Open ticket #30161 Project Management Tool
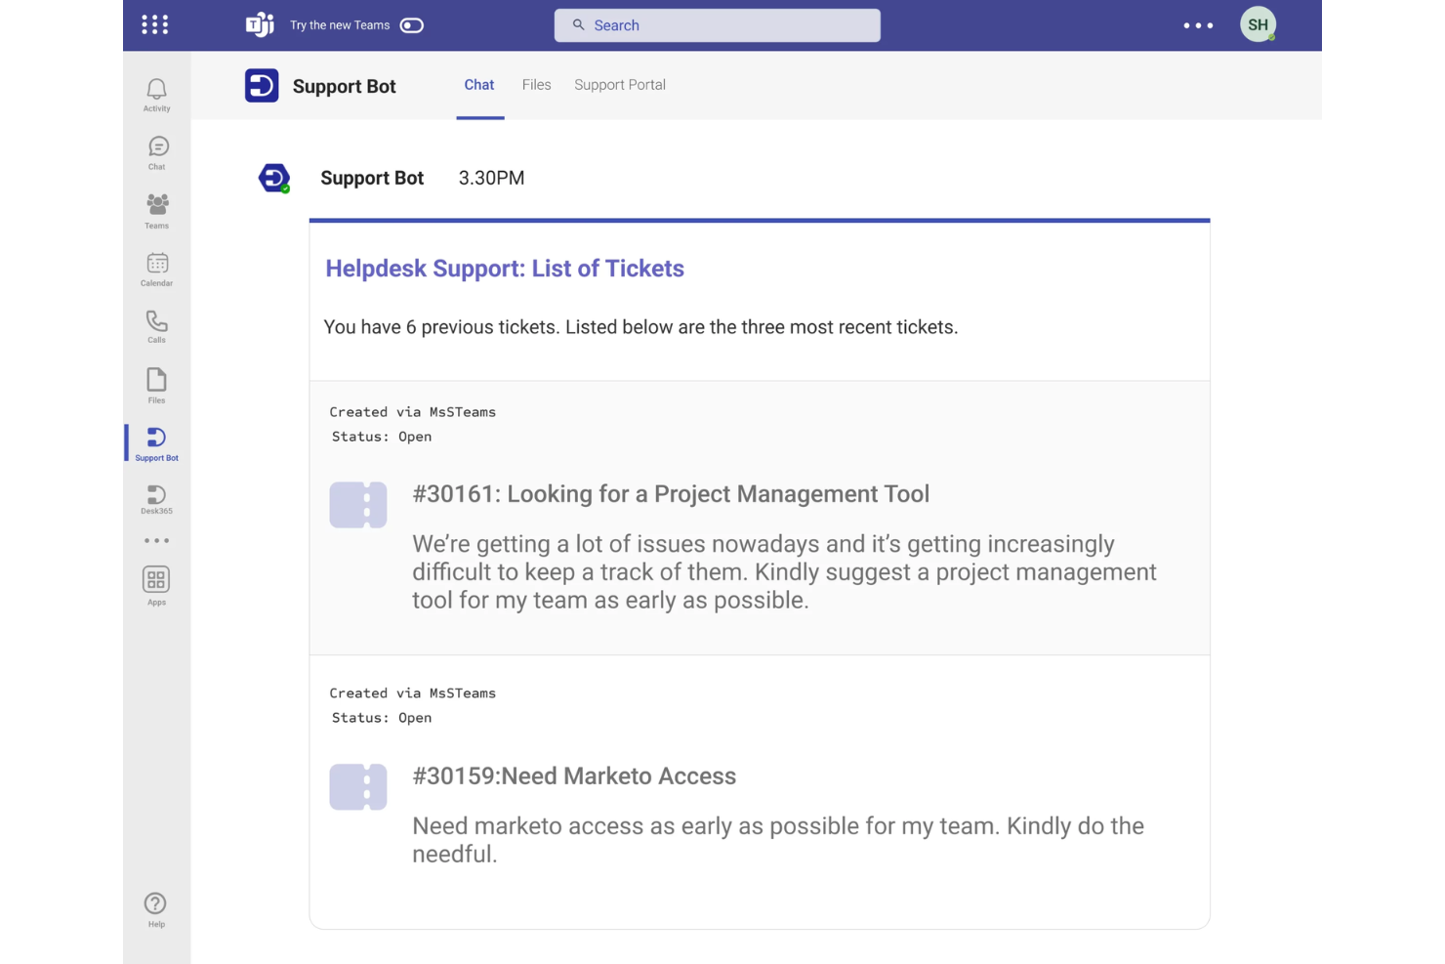This screenshot has height=964, width=1445. click(x=670, y=494)
